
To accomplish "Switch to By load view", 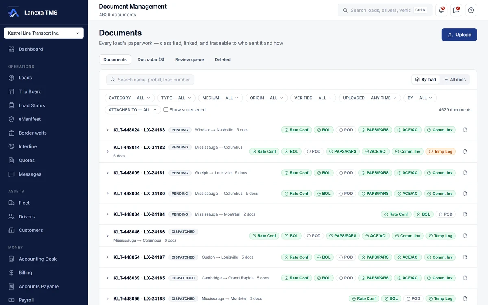I will [425, 80].
